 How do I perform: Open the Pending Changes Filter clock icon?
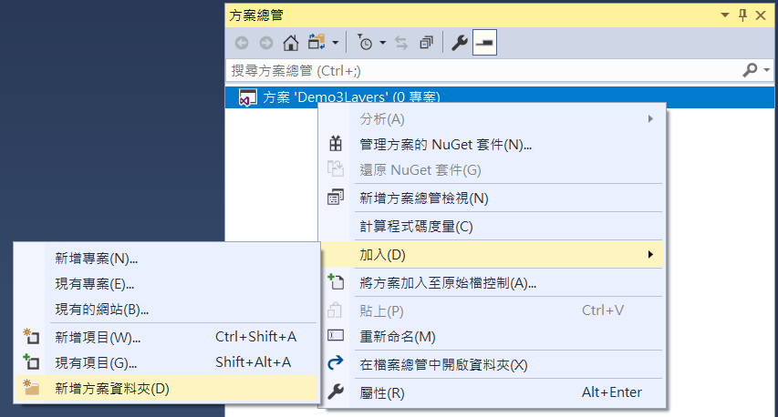(x=365, y=43)
